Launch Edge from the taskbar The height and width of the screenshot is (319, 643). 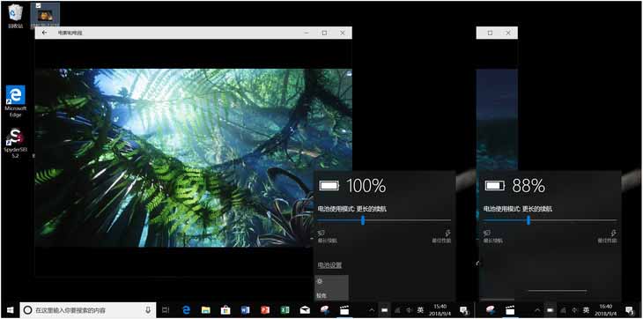point(186,310)
